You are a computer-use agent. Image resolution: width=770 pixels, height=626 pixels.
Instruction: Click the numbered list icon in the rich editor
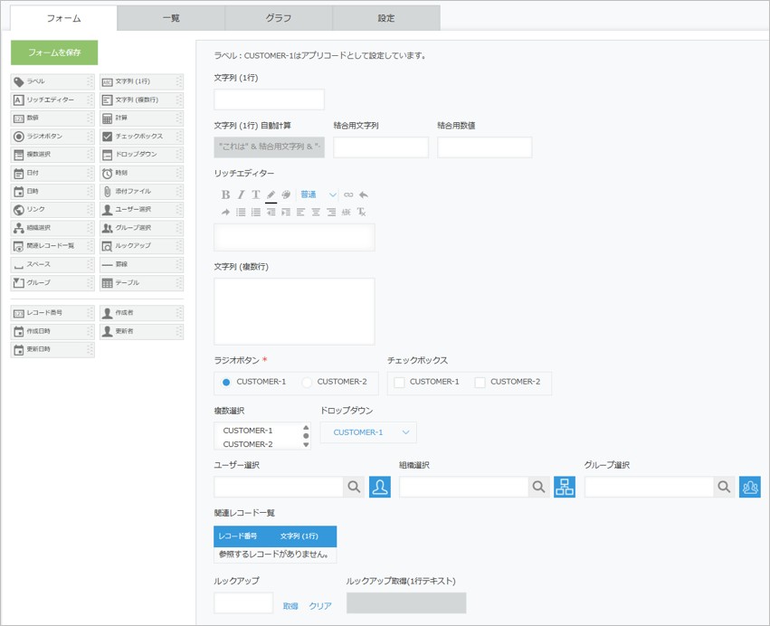point(254,213)
